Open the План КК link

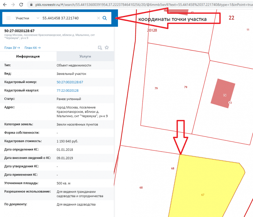(32, 48)
